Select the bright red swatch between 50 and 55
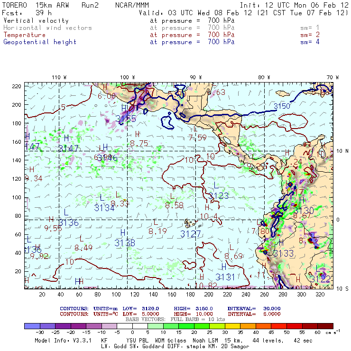The width and height of the screenshot is (351, 351). (x=295, y=326)
